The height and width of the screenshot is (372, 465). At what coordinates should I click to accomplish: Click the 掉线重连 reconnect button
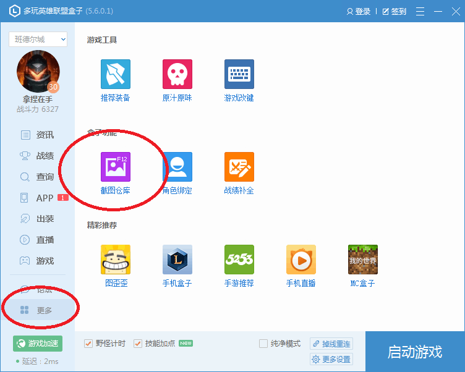pos(331,344)
